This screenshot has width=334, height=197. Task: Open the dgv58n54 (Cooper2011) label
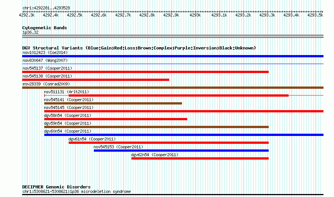pyautogui.click(x=68, y=115)
